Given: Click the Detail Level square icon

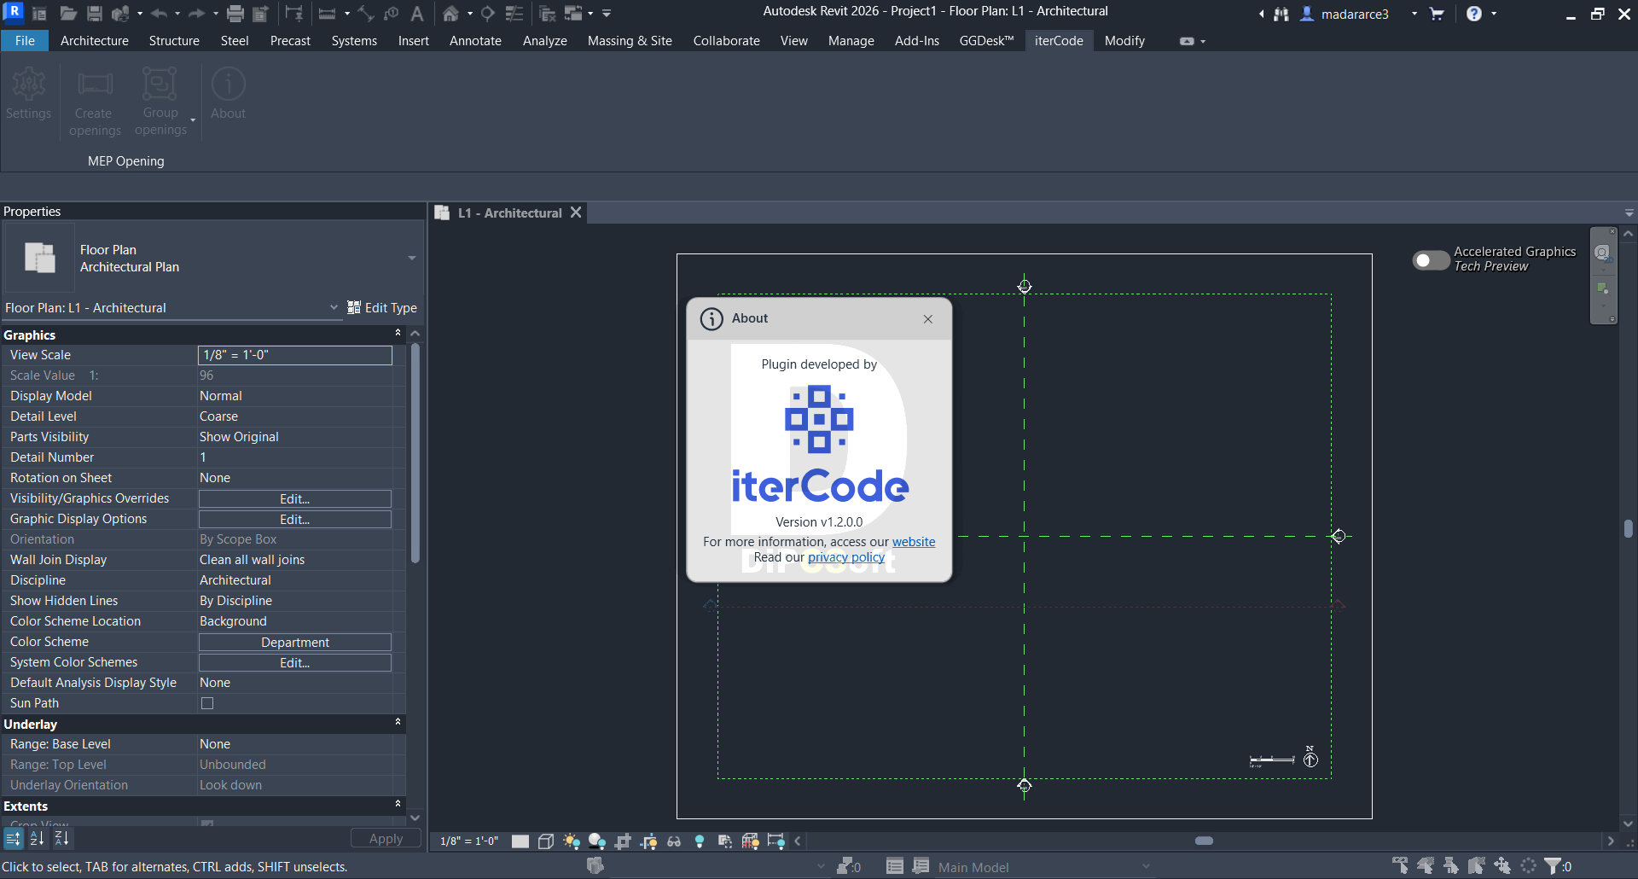Looking at the screenshot, I should click(520, 841).
